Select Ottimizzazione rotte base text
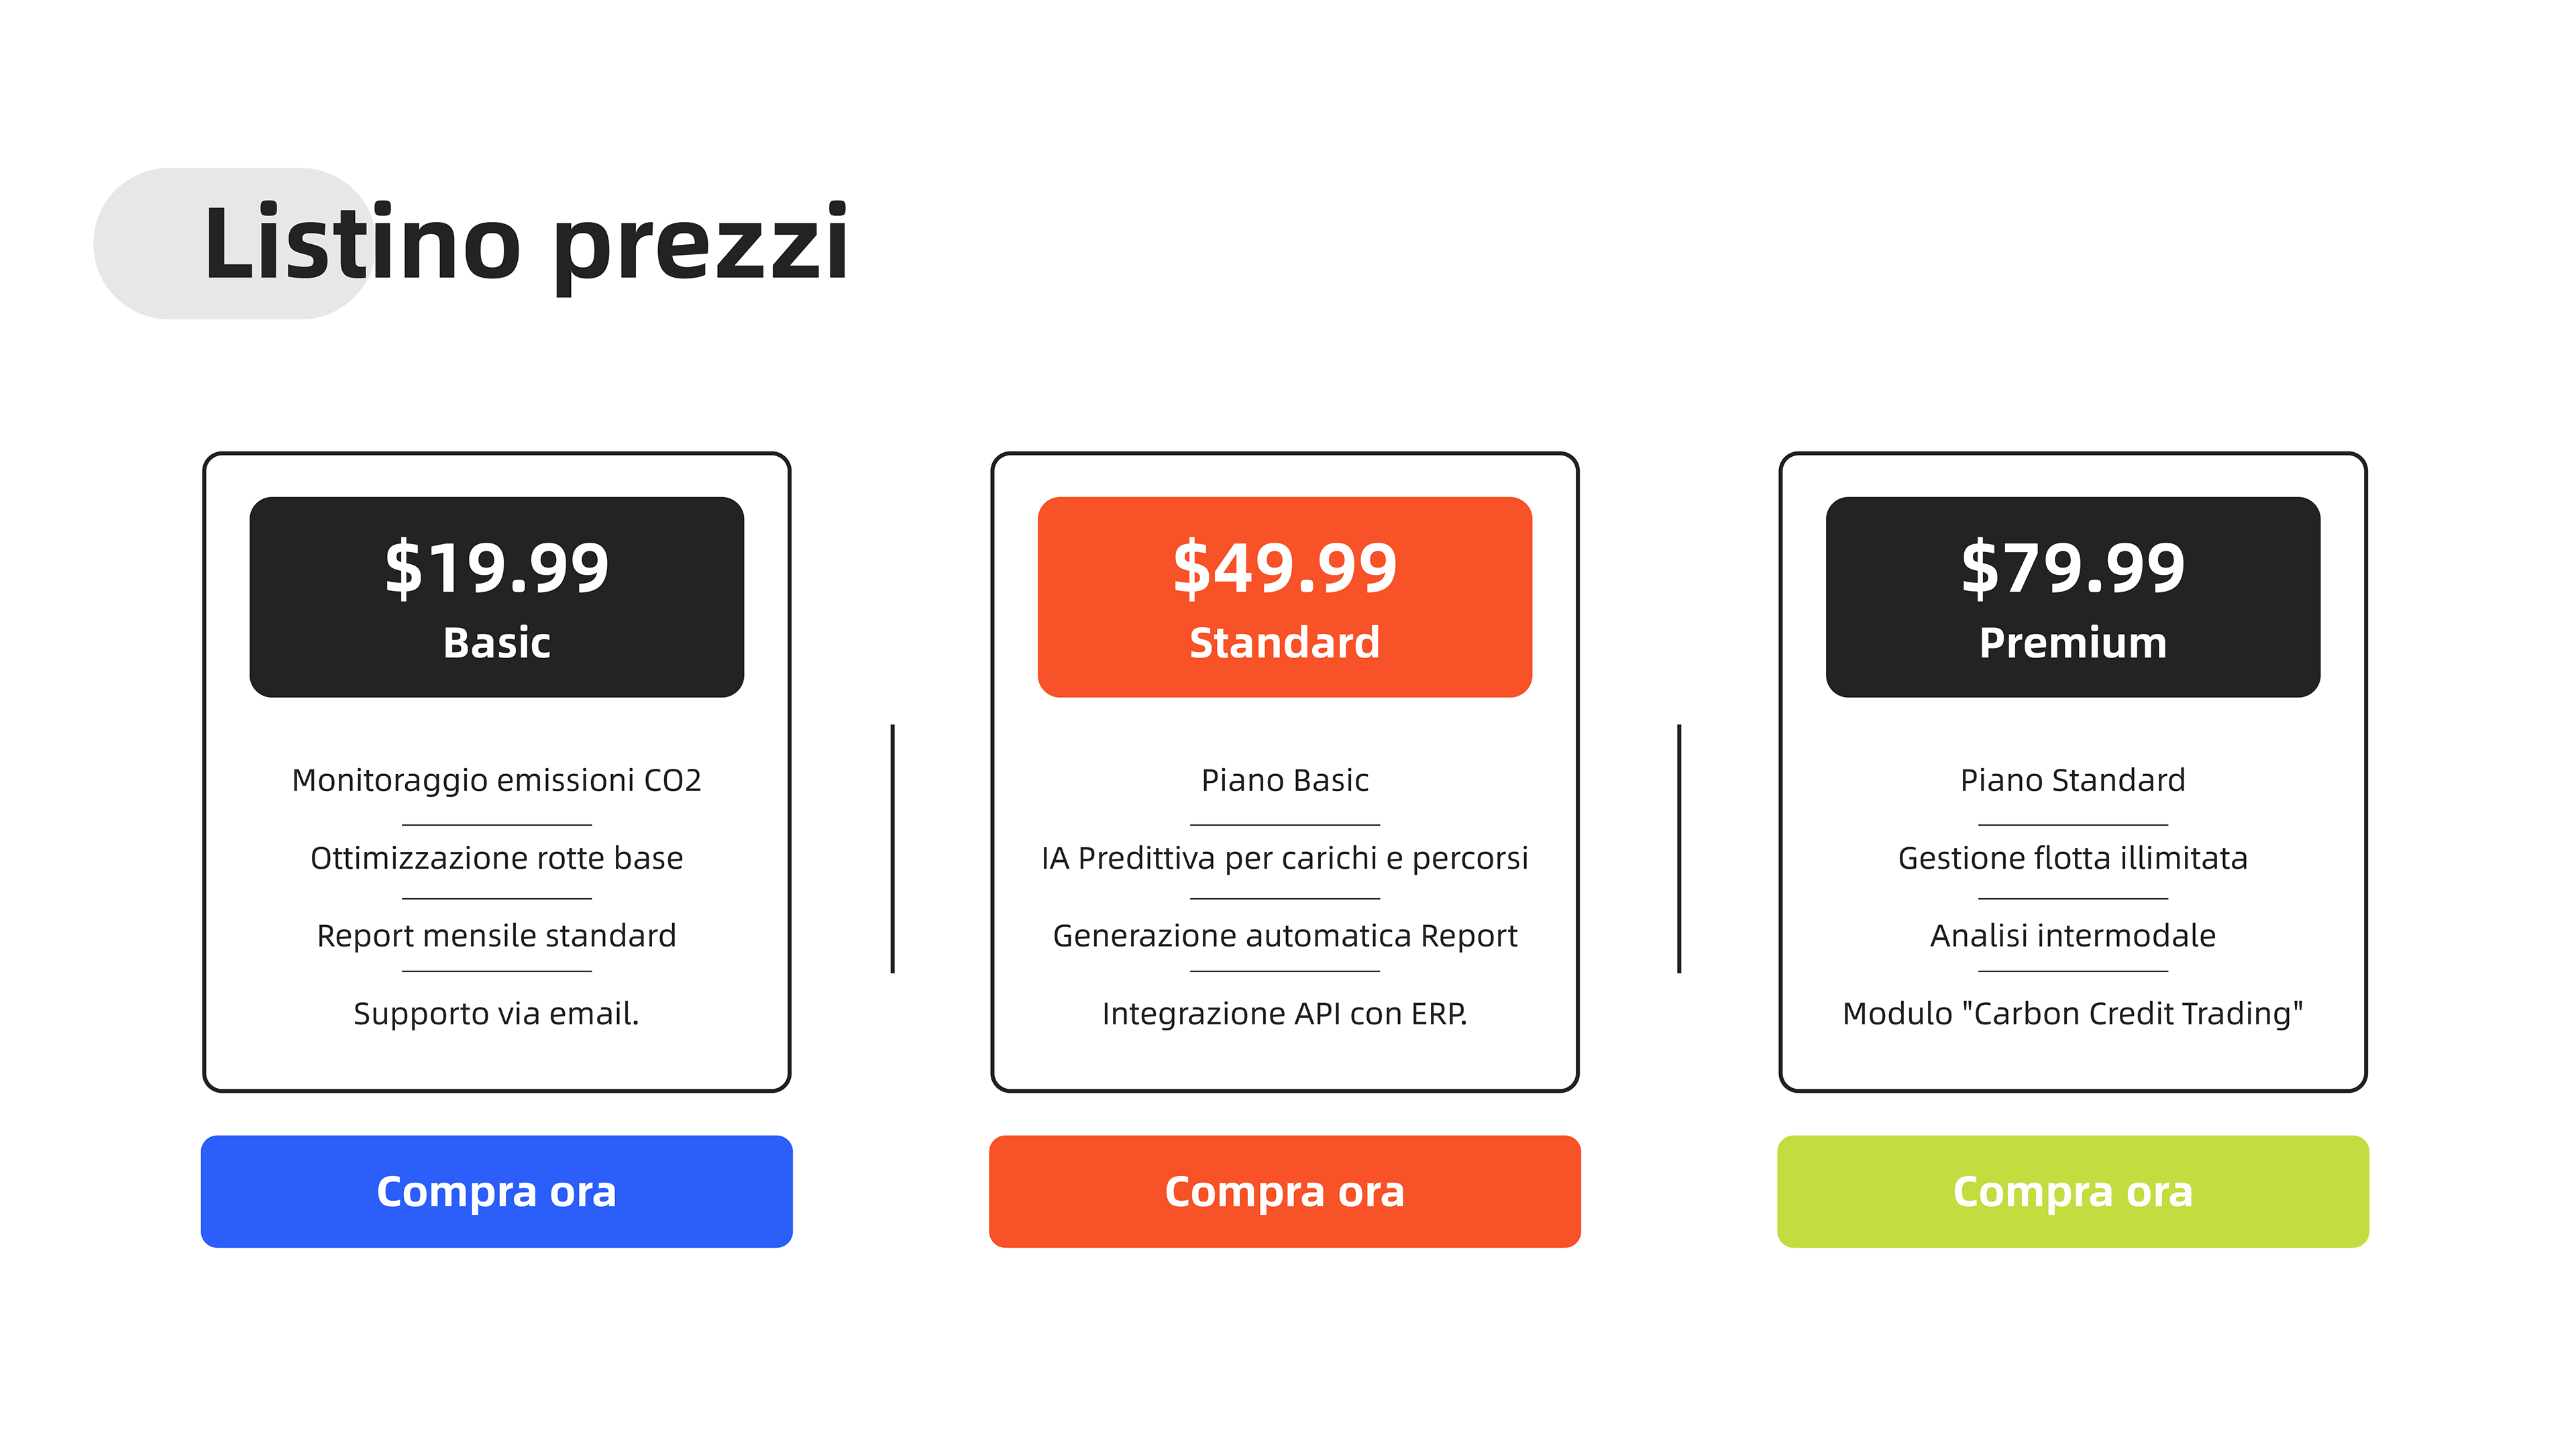This screenshot has width=2576, height=1449. [496, 858]
